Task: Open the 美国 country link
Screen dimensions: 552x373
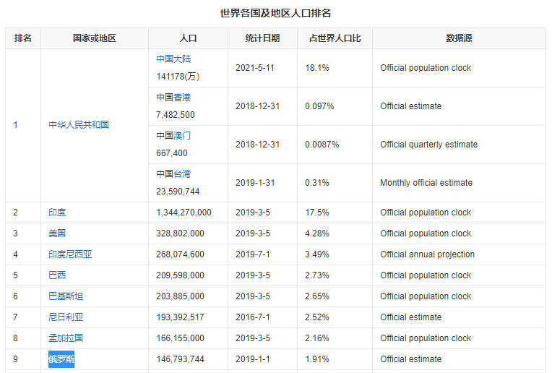Action: (57, 233)
